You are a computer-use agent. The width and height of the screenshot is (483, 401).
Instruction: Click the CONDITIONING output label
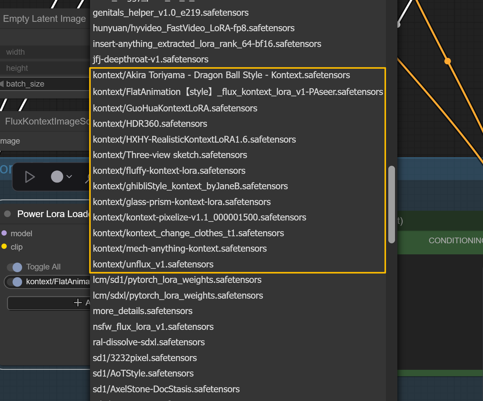(x=456, y=241)
